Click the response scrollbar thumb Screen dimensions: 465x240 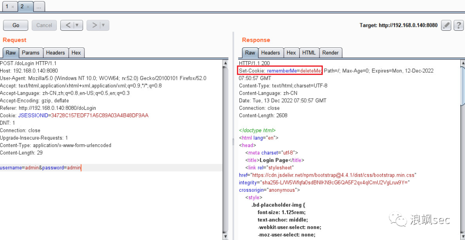(x=462, y=86)
